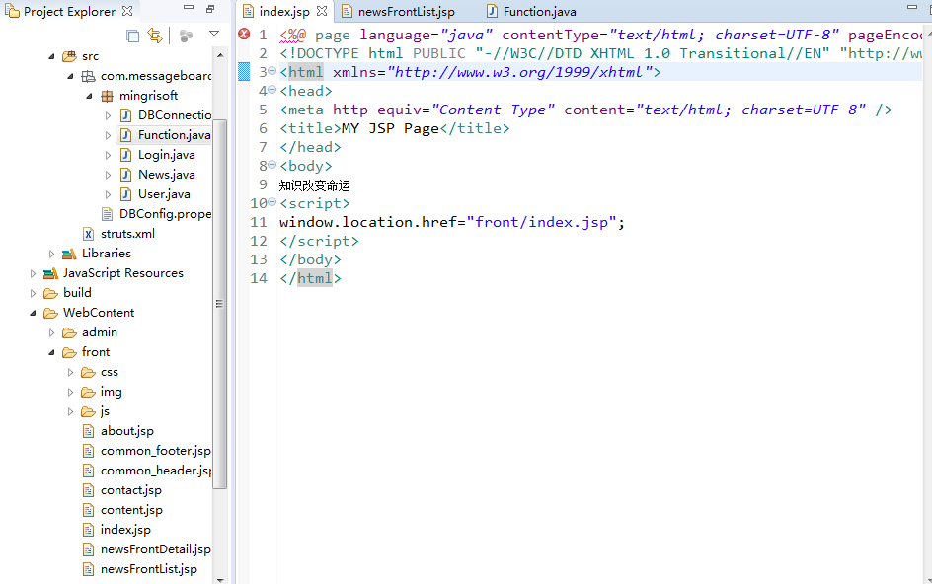Viewport: 932px width, 584px height.
Task: Click the JavaScript Resources library icon
Action: click(x=50, y=273)
